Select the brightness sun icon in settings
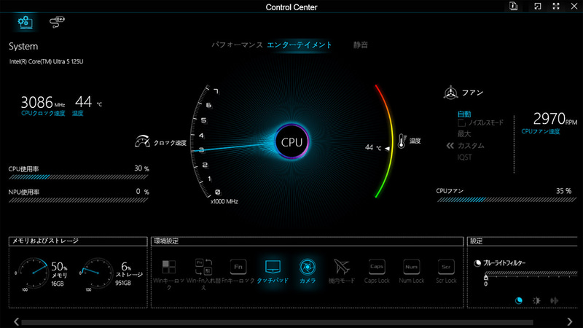 click(x=536, y=300)
